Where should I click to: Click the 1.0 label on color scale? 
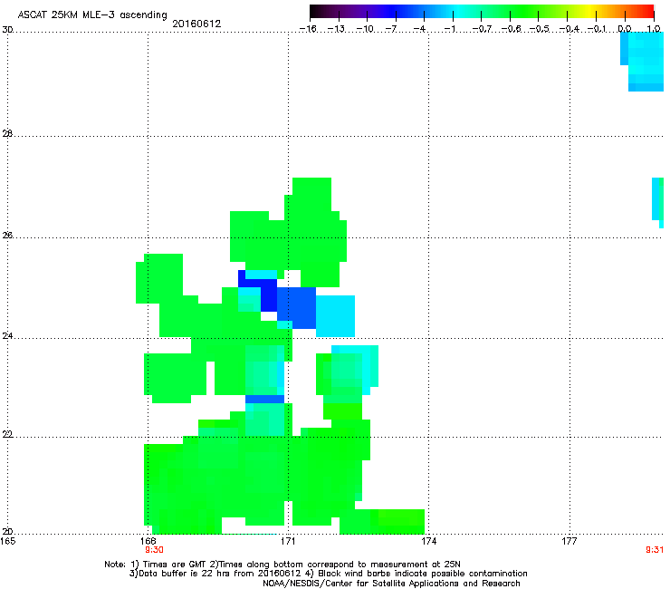point(654,29)
